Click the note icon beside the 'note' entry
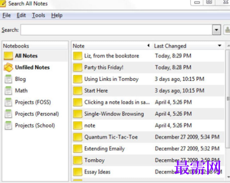230x183 pixels. [77, 125]
